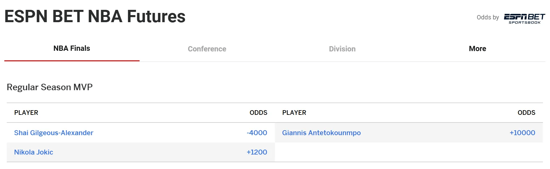Image resolution: width=550 pixels, height=169 pixels.
Task: Click the 'Odds by' label
Action: point(488,17)
